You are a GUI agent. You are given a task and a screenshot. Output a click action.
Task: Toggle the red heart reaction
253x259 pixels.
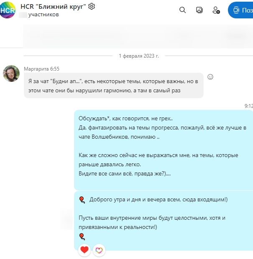(84, 250)
